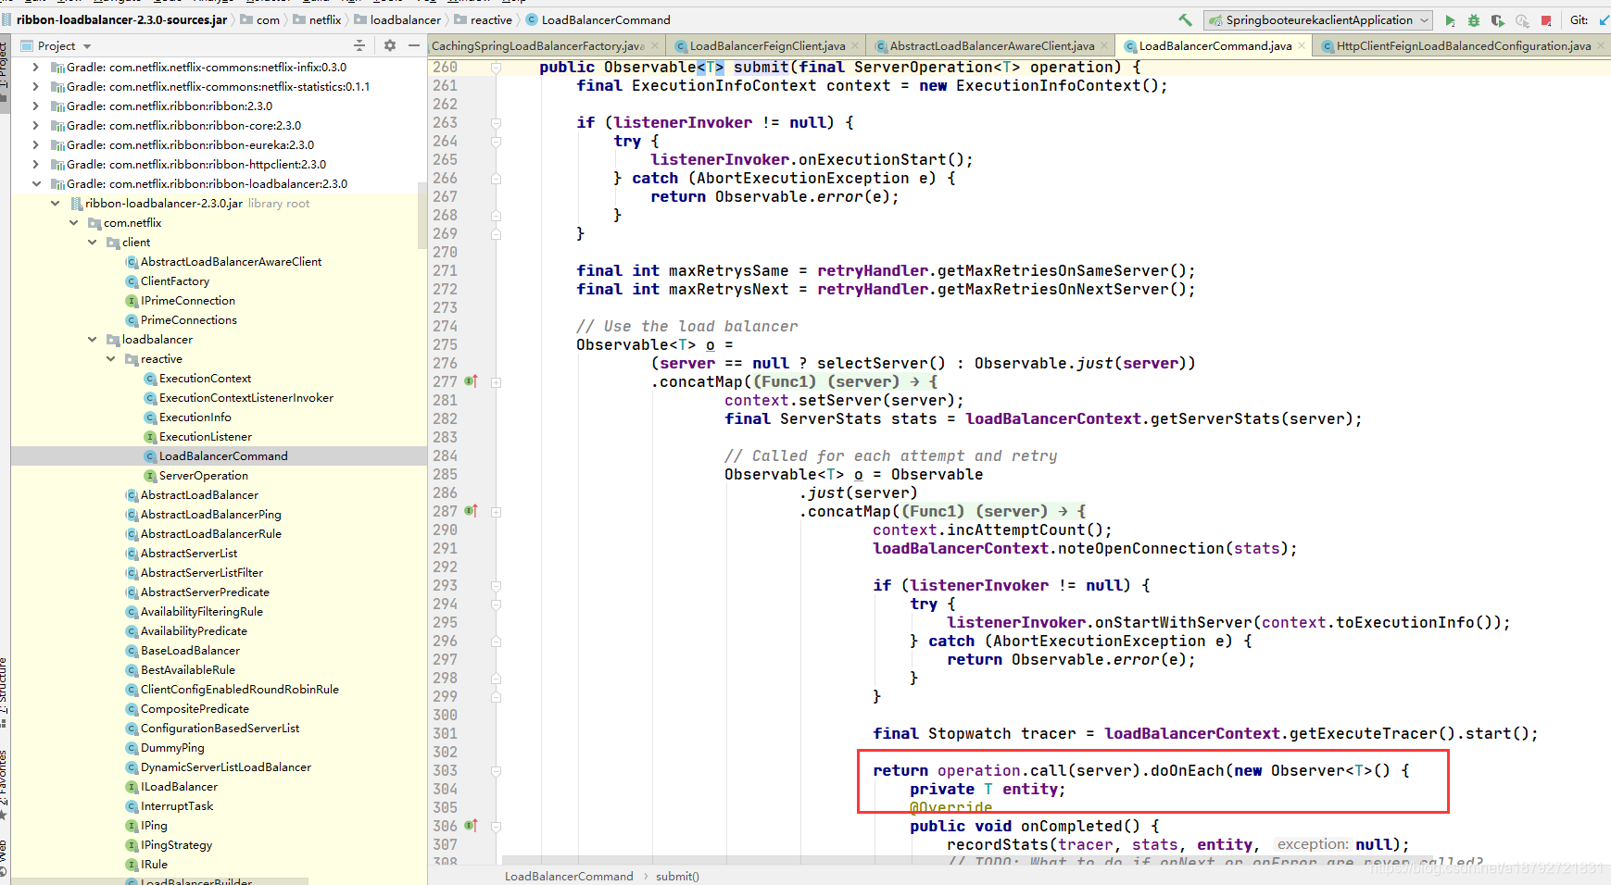Screen dimensions: 1611x885
Task: Click LoadBalancerCommand in bottom breadcrumb
Action: (x=569, y=876)
